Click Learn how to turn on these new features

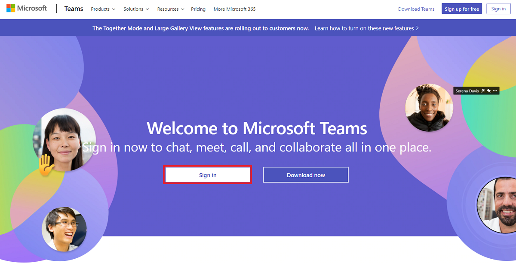(367, 28)
